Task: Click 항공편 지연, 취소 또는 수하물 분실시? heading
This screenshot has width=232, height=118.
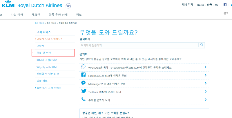Action: tap(106, 113)
